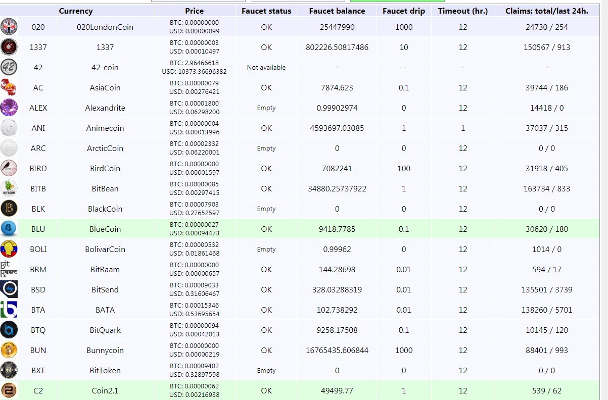The height and width of the screenshot is (400, 608).
Task: Sort by the Faucet status header
Action: 266,11
